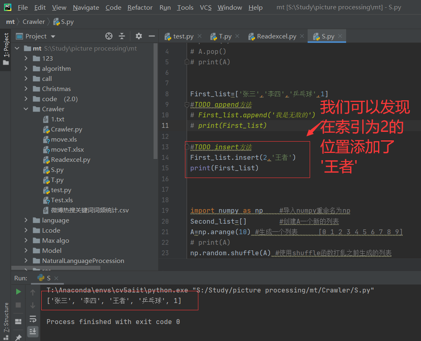Click the Project panel vertical scrollbar
Screen dimensions: 421x341
(155, 102)
